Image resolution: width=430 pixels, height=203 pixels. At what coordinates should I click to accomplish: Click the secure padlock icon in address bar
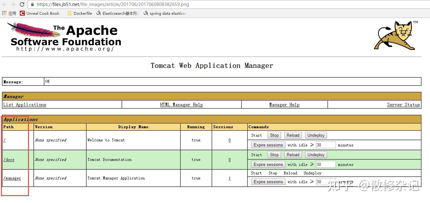(32, 4)
